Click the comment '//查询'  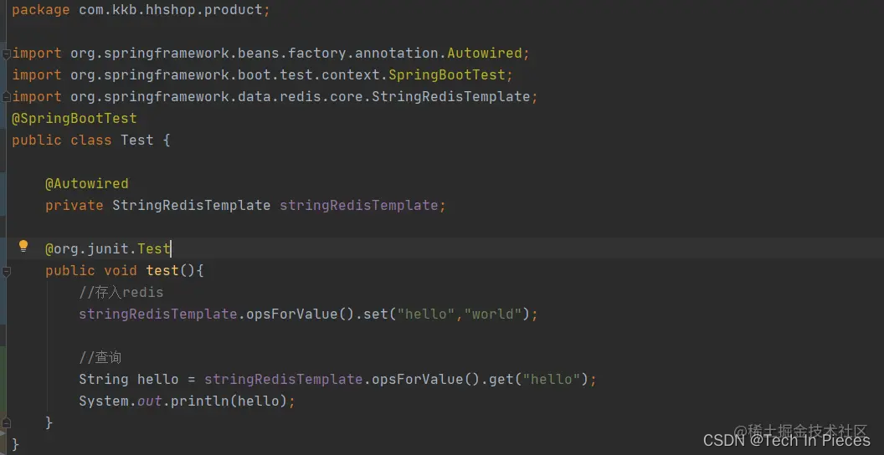pyautogui.click(x=100, y=358)
